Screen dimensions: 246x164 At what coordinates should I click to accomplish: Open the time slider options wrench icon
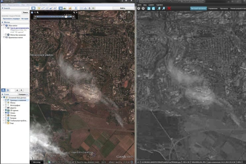74,12
